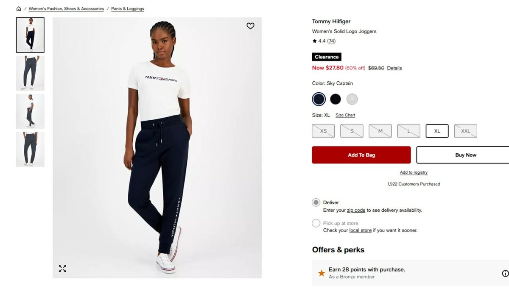Choose size XXL
Screen dimensions: 509x288
click(x=466, y=131)
